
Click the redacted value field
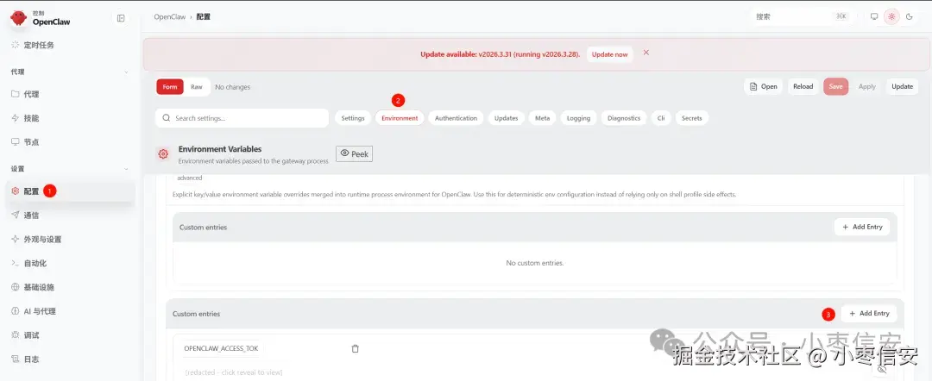coord(234,372)
